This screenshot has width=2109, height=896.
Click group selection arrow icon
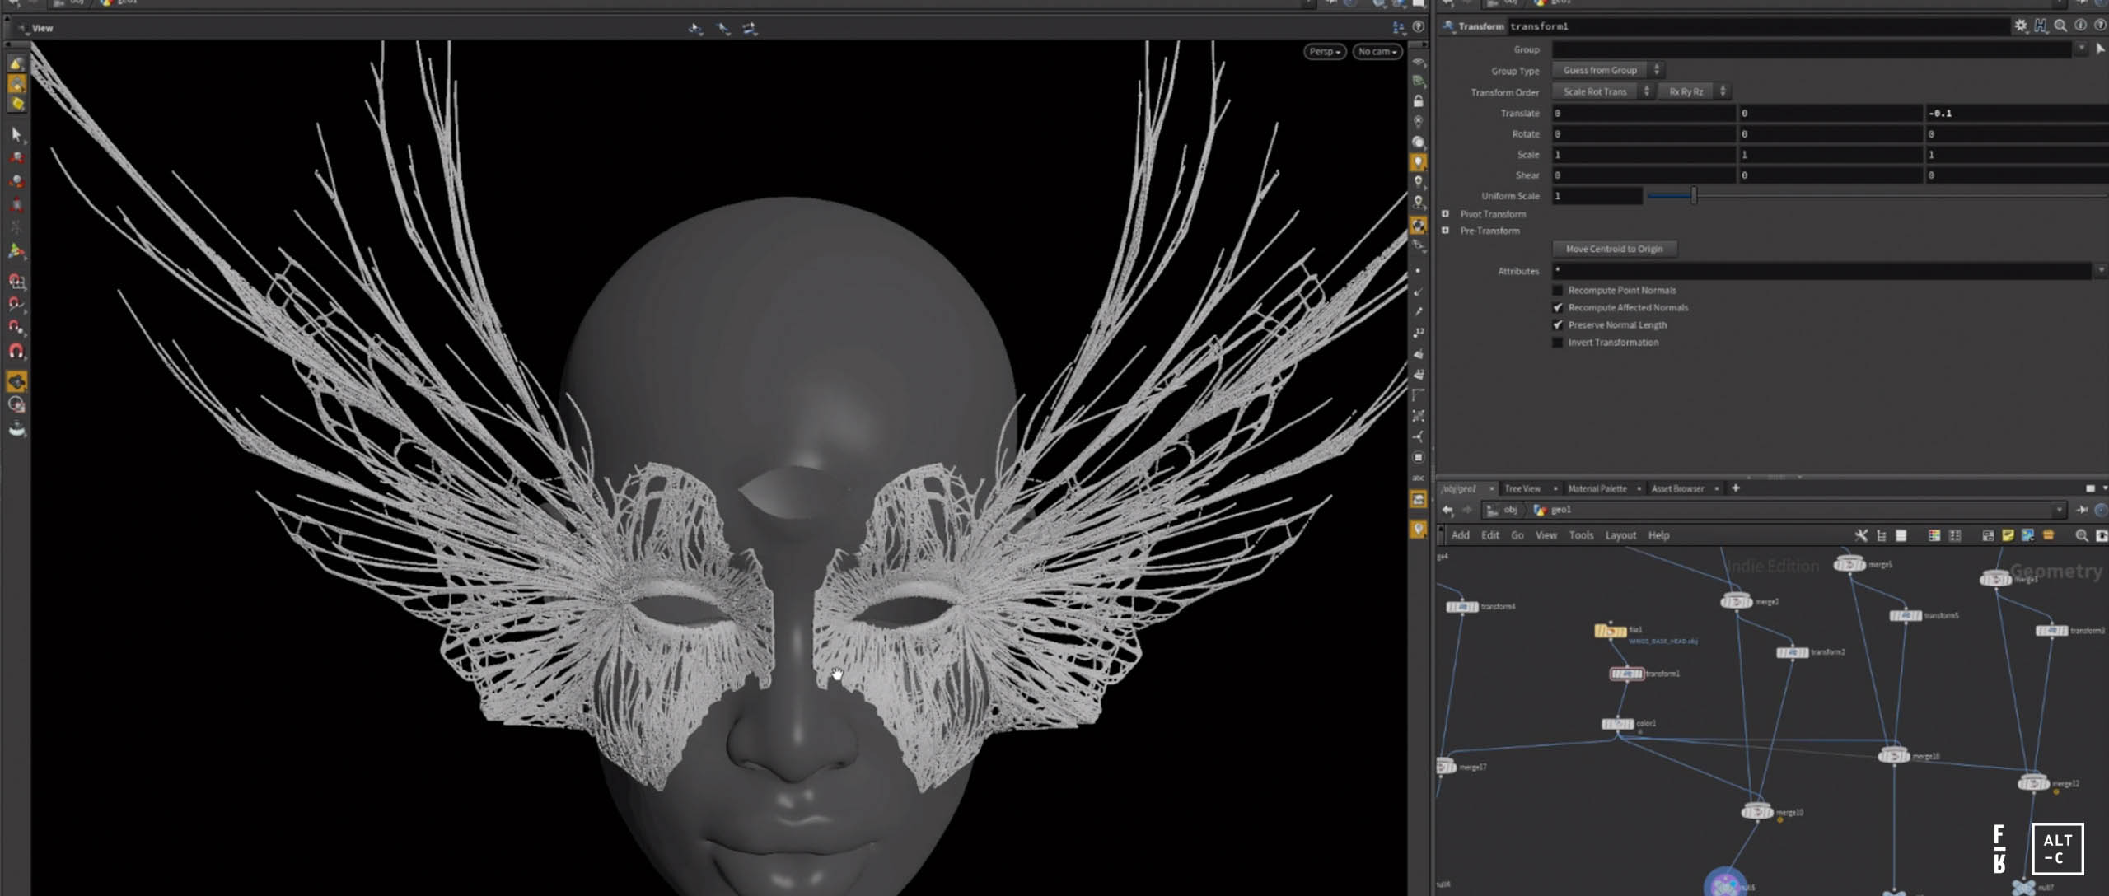click(2100, 49)
